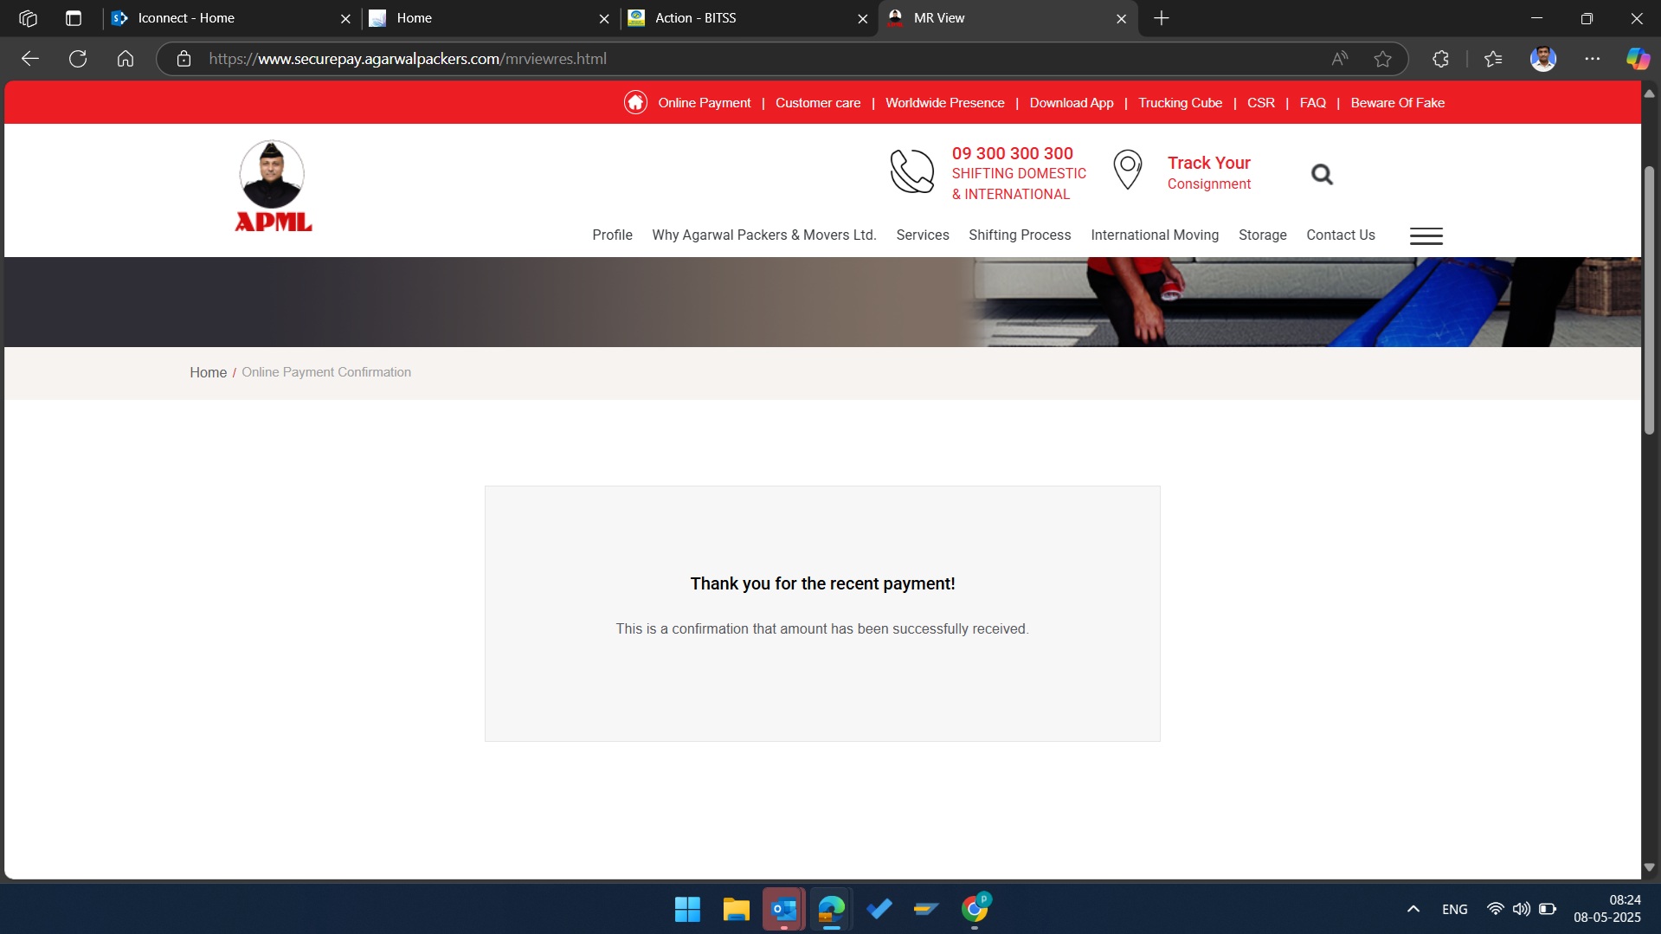
Task: Click the browser profile avatar
Action: 1543,59
